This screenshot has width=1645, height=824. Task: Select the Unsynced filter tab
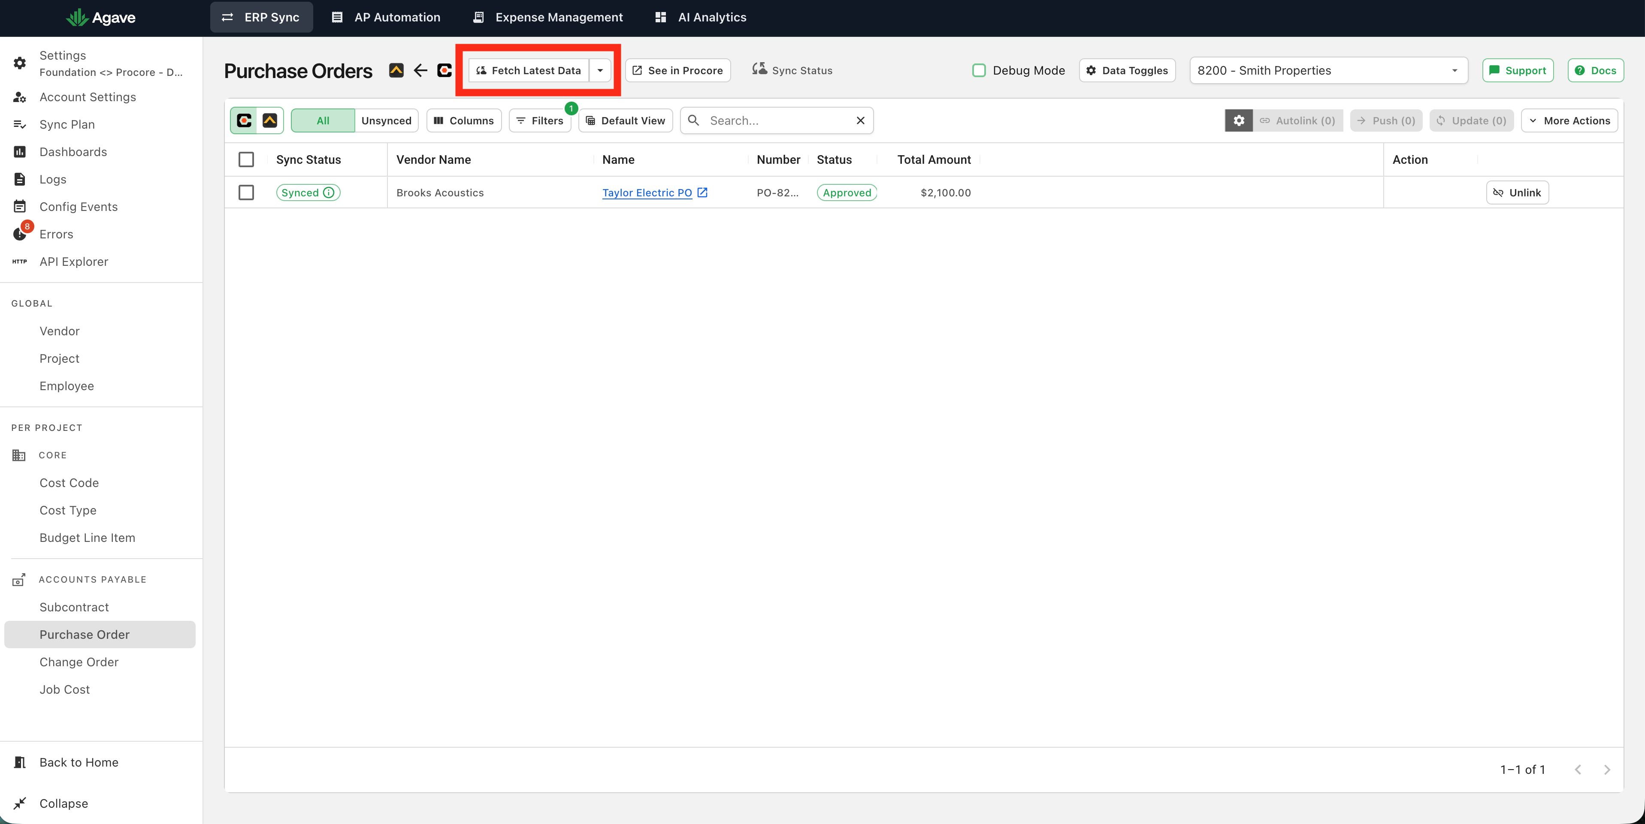[x=386, y=120]
